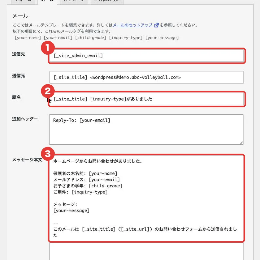Click the 保護者のお名前 line in message body

pyautogui.click(x=85, y=173)
